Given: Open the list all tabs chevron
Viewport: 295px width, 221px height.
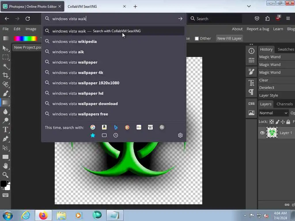Looking at the screenshot, I should 249,6.
